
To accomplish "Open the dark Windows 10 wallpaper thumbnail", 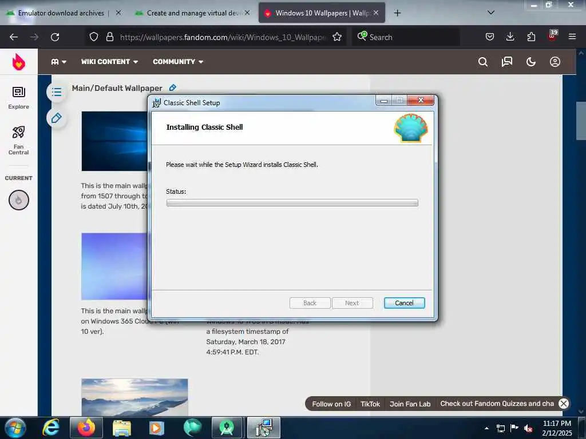I will click(114, 141).
